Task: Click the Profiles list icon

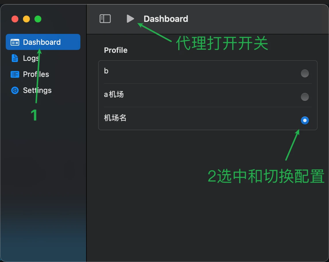Action: (x=15, y=74)
